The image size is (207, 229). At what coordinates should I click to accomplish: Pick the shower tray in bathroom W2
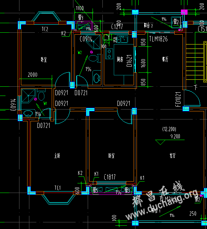pyautogui.click(x=94, y=42)
